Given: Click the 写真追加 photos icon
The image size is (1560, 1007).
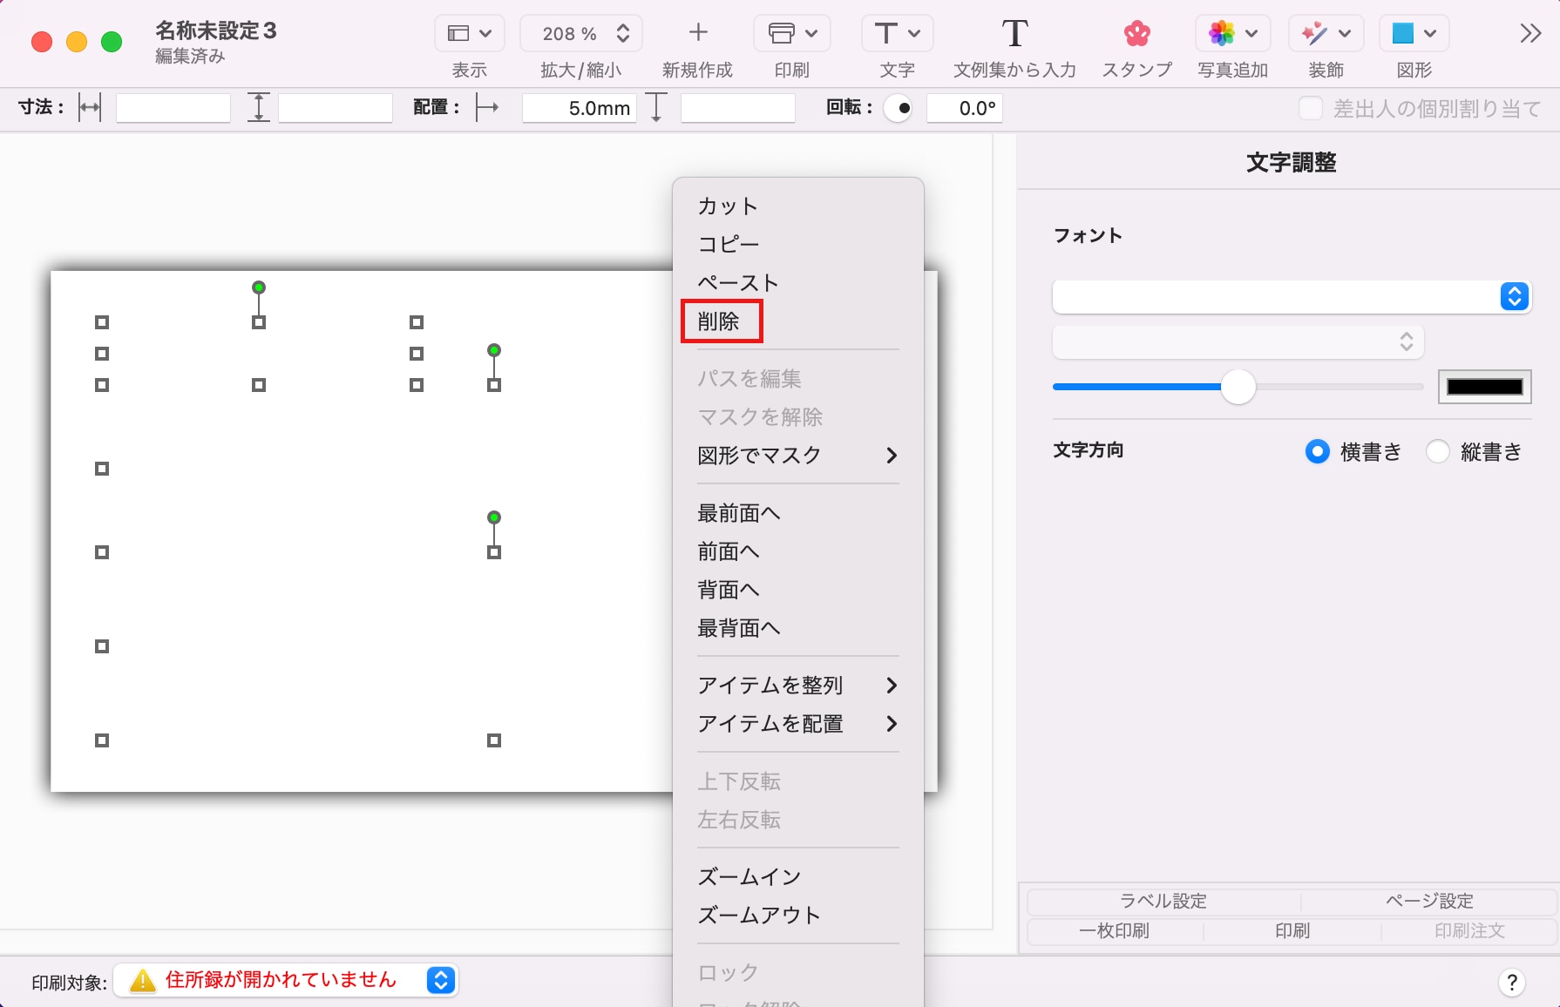Looking at the screenshot, I should coord(1221,33).
